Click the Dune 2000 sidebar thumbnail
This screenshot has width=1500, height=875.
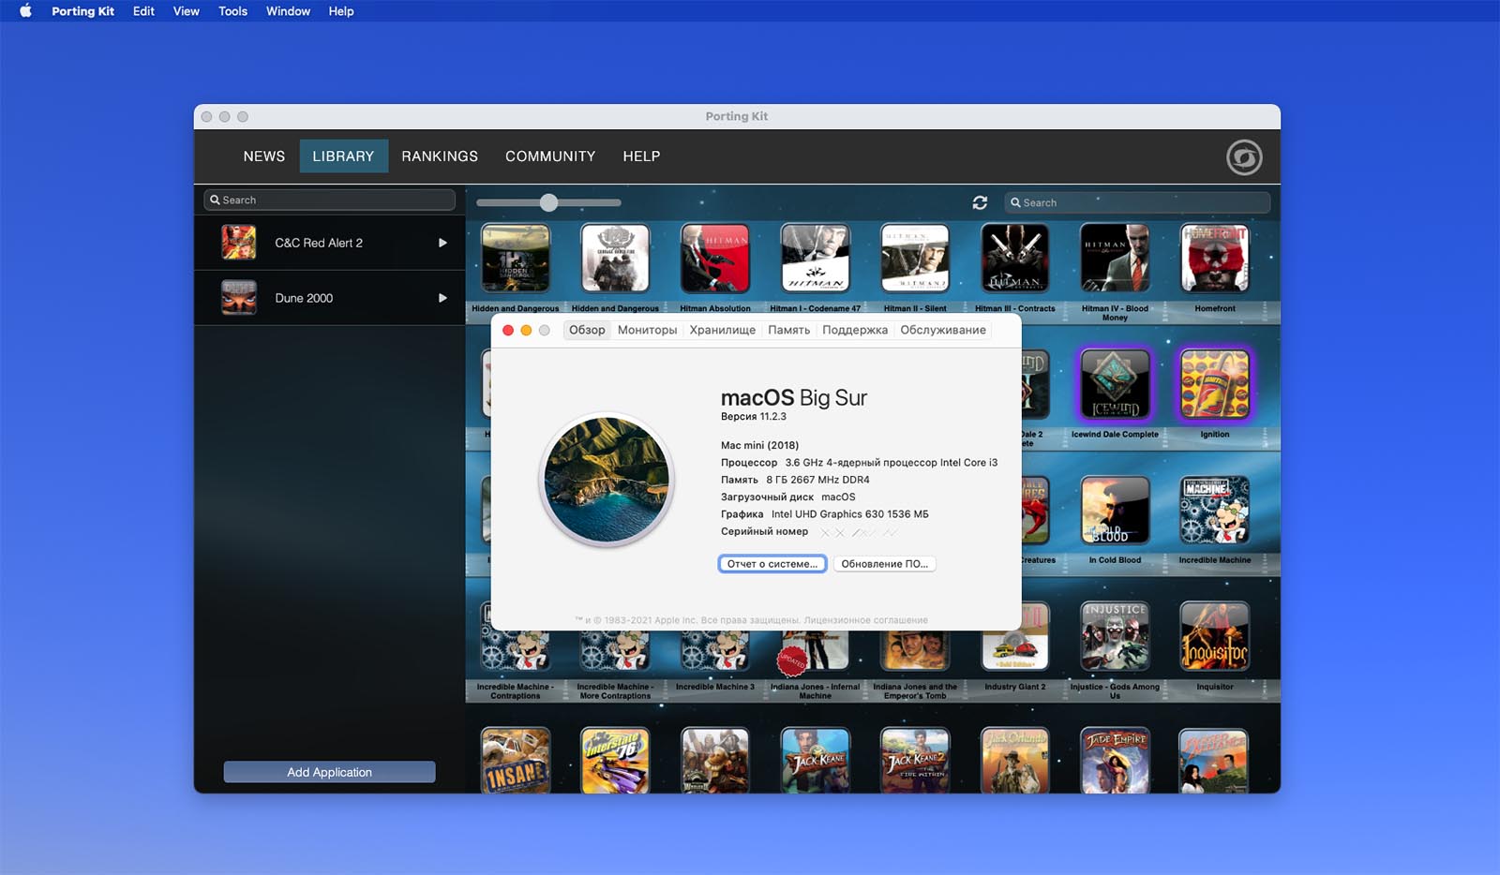click(239, 298)
